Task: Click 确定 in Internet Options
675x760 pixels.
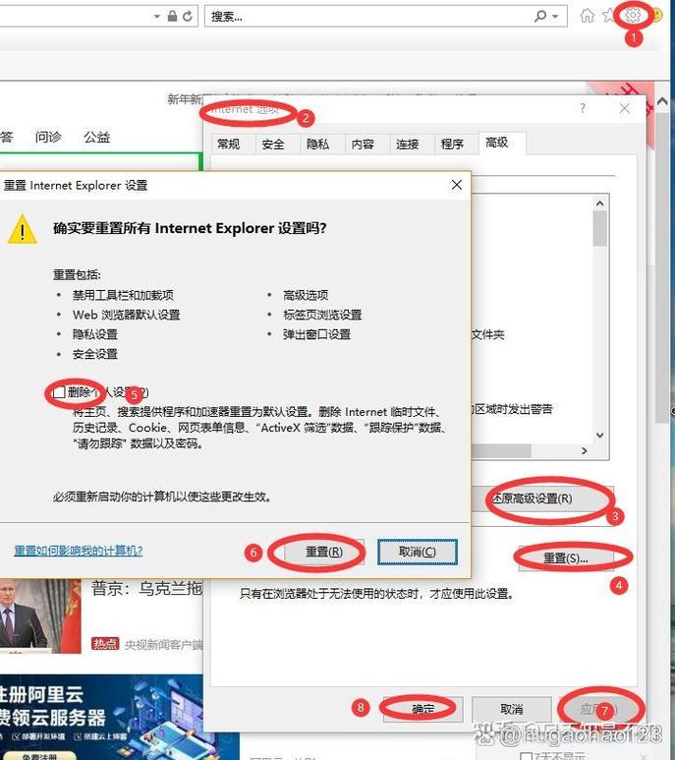Action: click(423, 709)
